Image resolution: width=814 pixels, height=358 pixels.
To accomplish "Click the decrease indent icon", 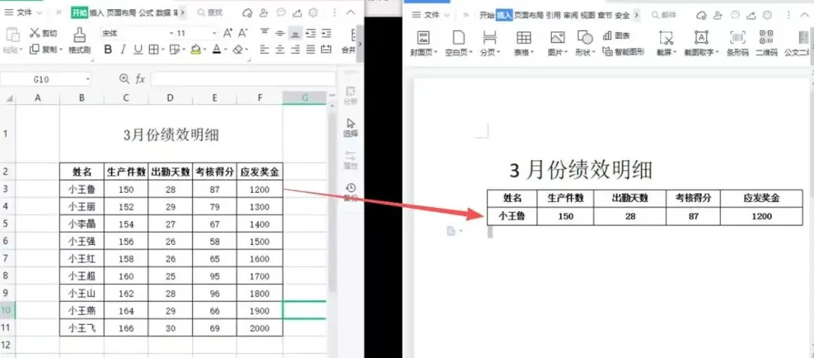I will (x=311, y=33).
